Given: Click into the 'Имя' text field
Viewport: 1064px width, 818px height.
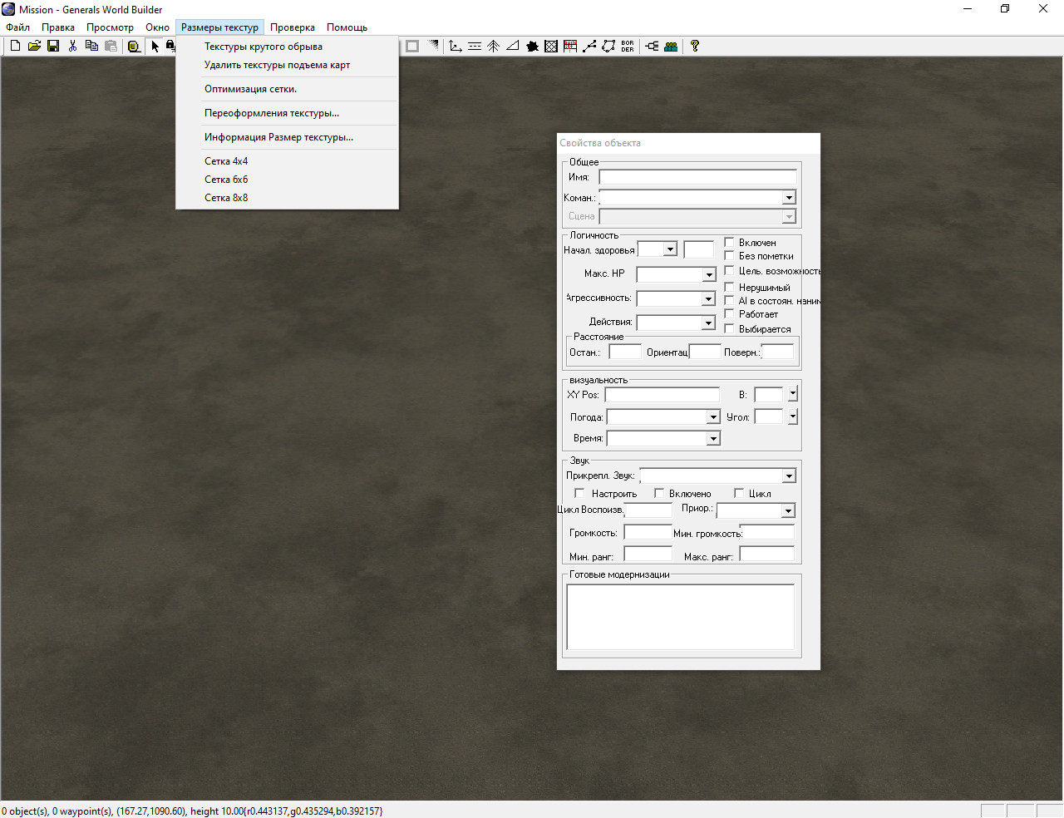Looking at the screenshot, I should 697,177.
